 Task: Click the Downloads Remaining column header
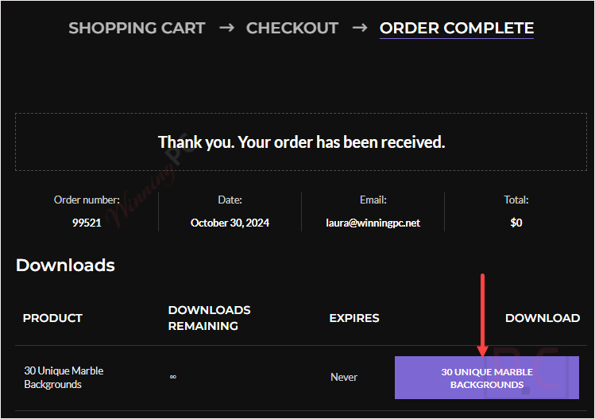point(210,318)
